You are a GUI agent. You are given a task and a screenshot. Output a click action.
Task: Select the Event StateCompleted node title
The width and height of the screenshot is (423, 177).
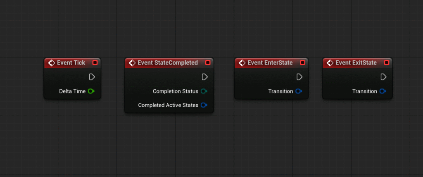click(168, 63)
